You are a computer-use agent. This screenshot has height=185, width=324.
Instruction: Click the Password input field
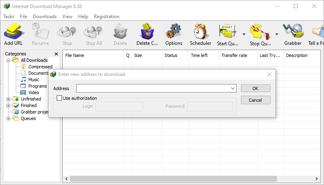pyautogui.click(x=210, y=106)
